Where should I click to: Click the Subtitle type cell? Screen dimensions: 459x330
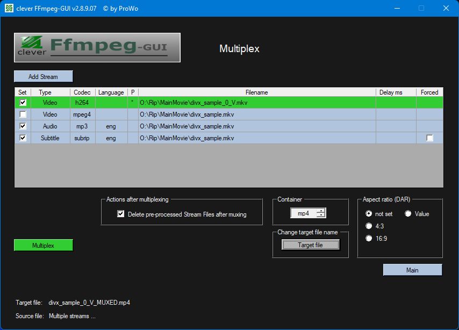[51, 138]
